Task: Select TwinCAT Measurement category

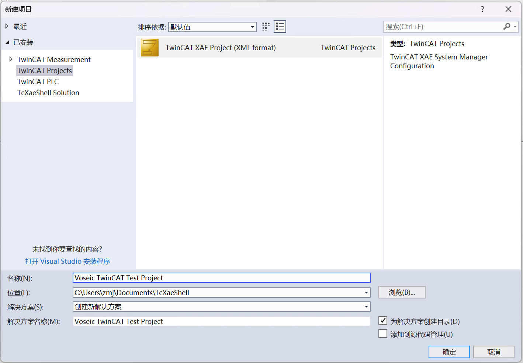Action: [x=54, y=59]
